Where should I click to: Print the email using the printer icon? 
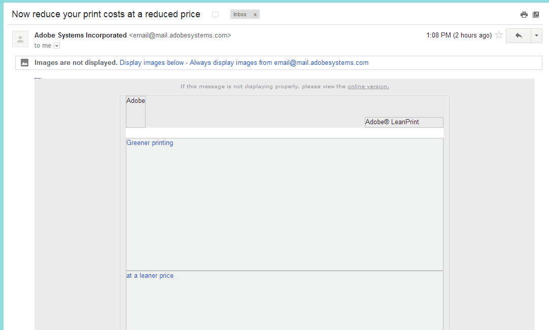(x=524, y=15)
